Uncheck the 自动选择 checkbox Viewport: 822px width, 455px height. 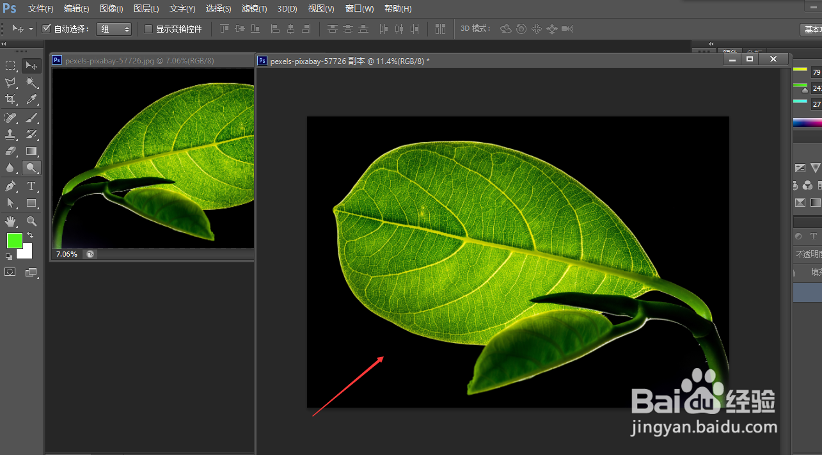point(46,29)
